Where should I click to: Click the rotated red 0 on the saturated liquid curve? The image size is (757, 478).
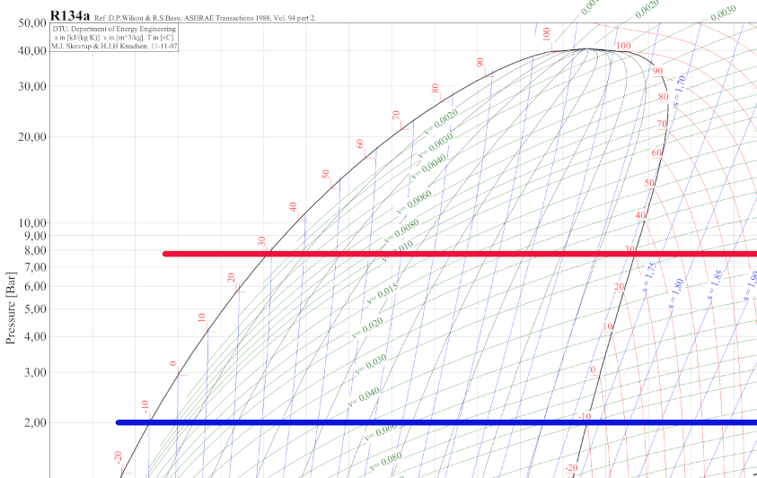174,364
